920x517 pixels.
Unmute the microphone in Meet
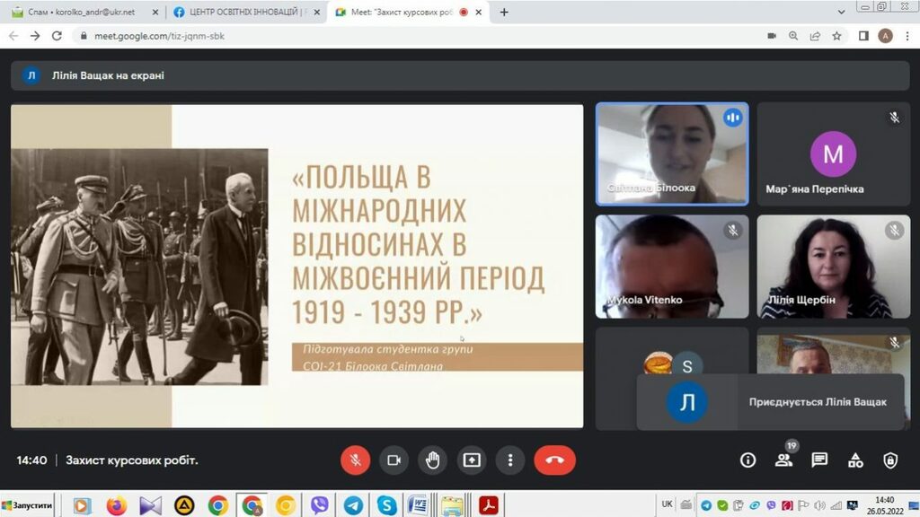coord(355,460)
